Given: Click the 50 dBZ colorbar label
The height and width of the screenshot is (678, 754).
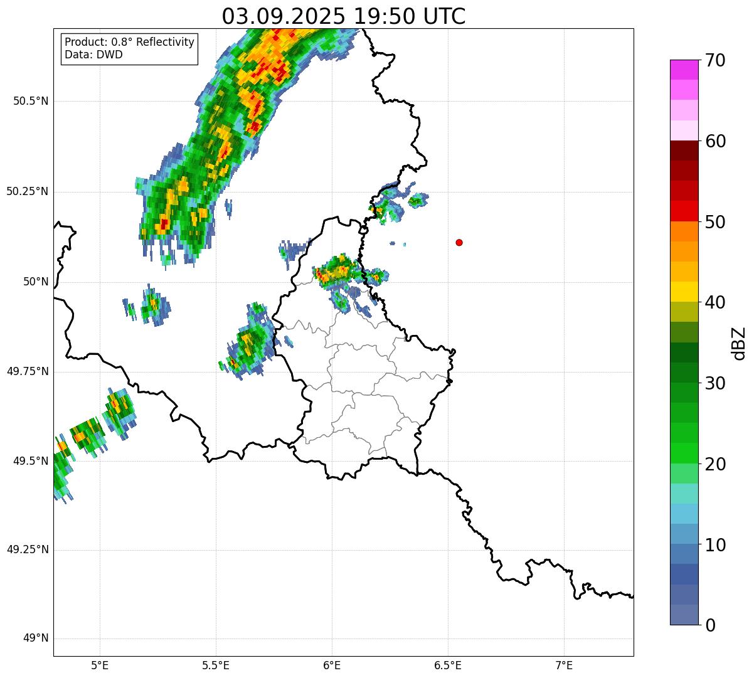Looking at the screenshot, I should coord(715,222).
